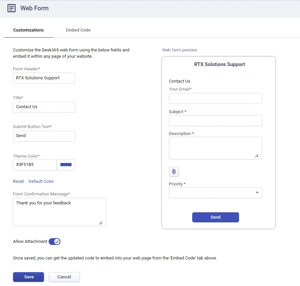The image size is (300, 286).
Task: Click the 'Contact Us' text in preview
Action: (x=179, y=81)
